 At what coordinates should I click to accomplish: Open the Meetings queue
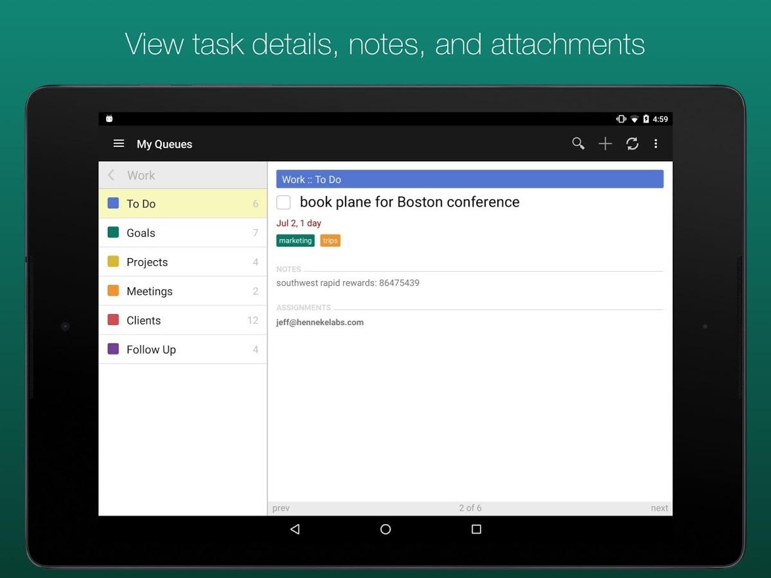click(183, 291)
